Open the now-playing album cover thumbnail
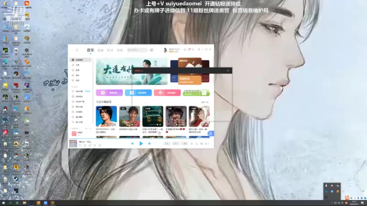Screen dimensions: 367x206 click(x=73, y=143)
